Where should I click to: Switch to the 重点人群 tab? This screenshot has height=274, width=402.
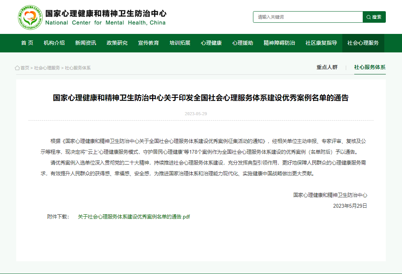[327, 67]
